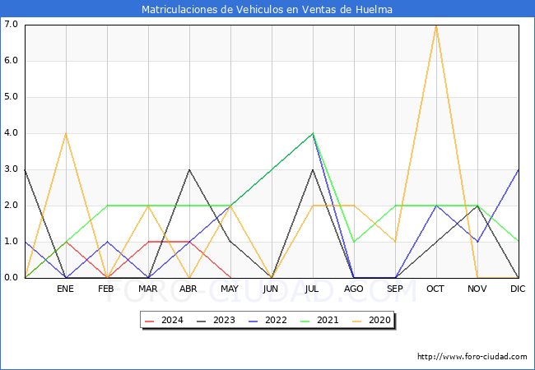Click the green 2021 legend color marker
Image resolution: width=535 pixels, height=370 pixels.
(305, 321)
